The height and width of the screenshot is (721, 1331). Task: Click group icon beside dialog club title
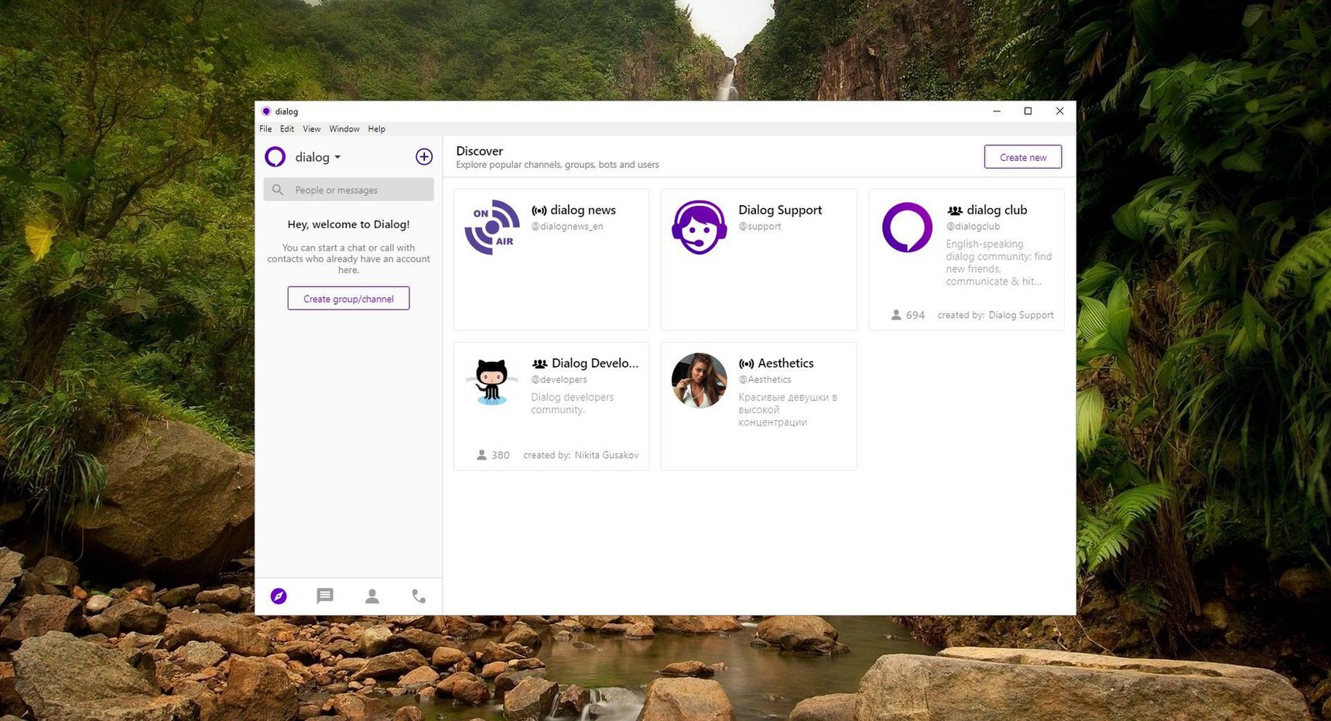(x=955, y=210)
